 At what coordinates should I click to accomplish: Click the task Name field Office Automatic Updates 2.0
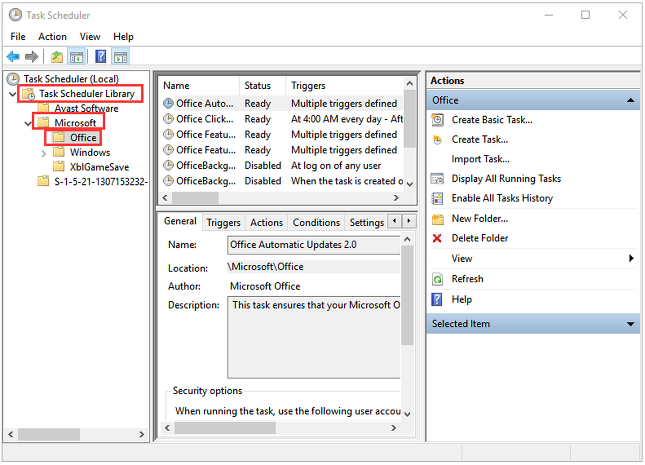(x=314, y=245)
